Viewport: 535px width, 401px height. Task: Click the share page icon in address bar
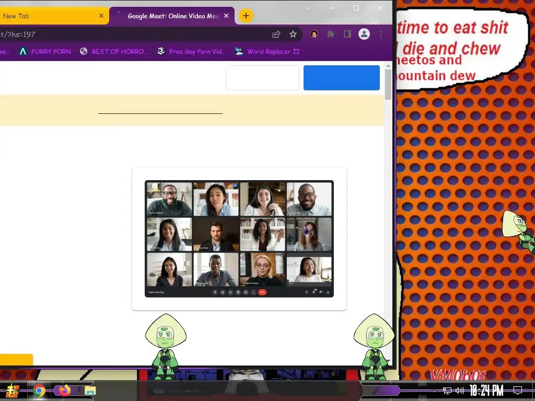[276, 34]
